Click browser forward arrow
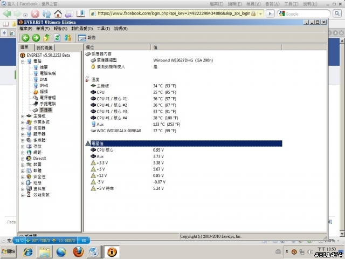345x259 pixels. tap(18, 13)
